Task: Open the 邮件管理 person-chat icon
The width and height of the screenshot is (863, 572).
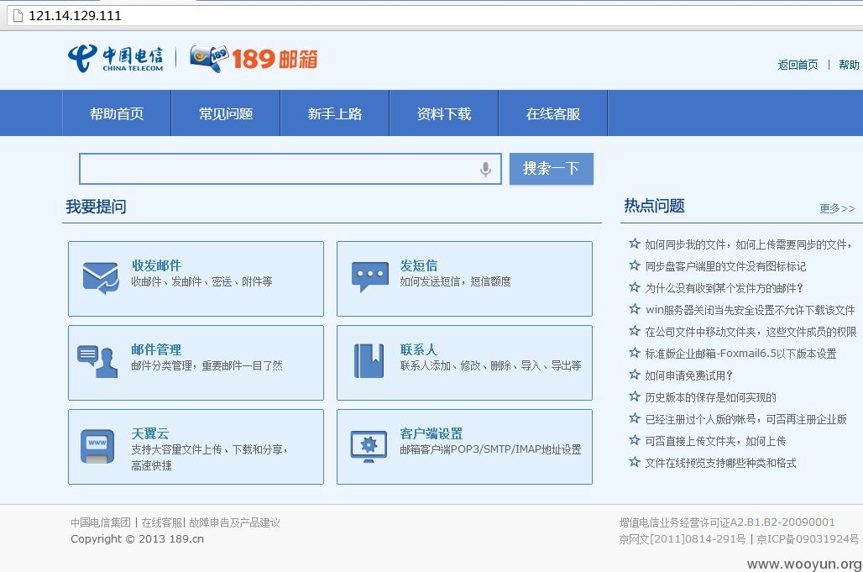Action: click(97, 362)
